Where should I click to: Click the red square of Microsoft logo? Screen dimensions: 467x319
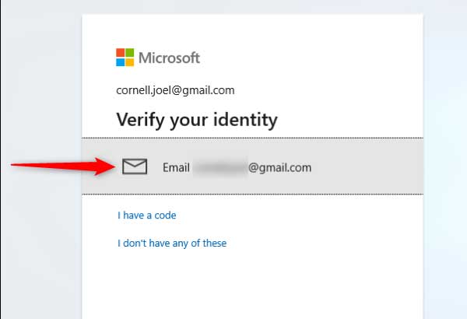(121, 52)
